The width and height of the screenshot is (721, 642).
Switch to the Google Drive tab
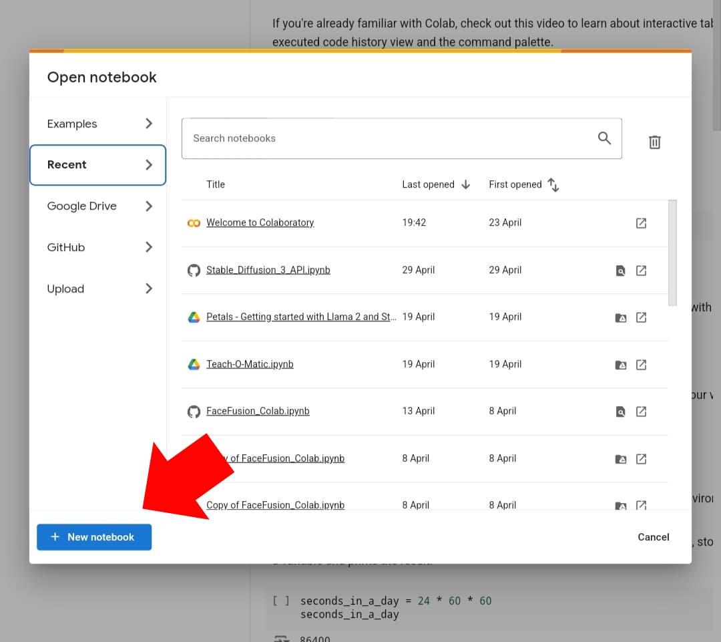[x=82, y=206]
